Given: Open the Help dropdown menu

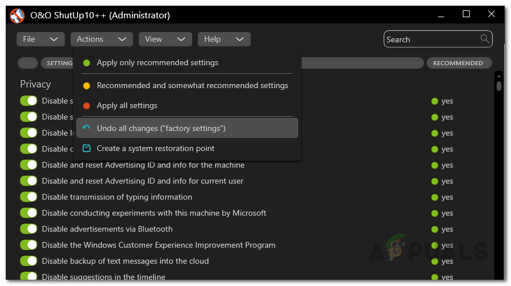Looking at the screenshot, I should click(x=224, y=39).
